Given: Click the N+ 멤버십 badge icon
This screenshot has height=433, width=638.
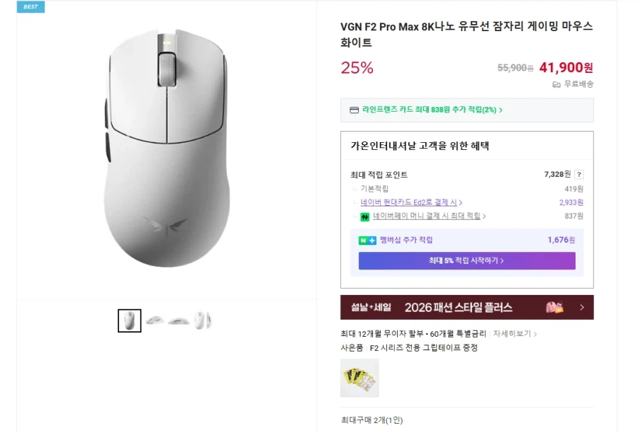Looking at the screenshot, I should [x=366, y=239].
